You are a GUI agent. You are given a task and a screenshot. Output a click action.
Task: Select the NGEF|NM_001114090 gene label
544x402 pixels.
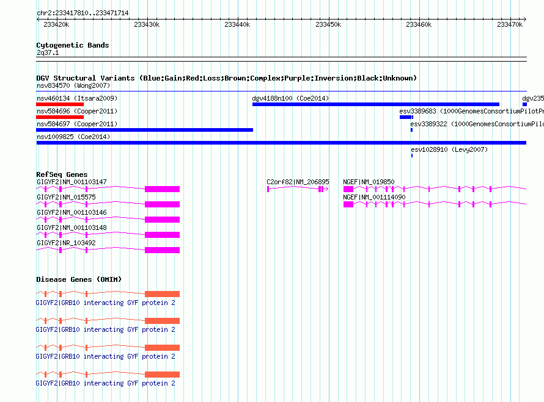click(374, 197)
